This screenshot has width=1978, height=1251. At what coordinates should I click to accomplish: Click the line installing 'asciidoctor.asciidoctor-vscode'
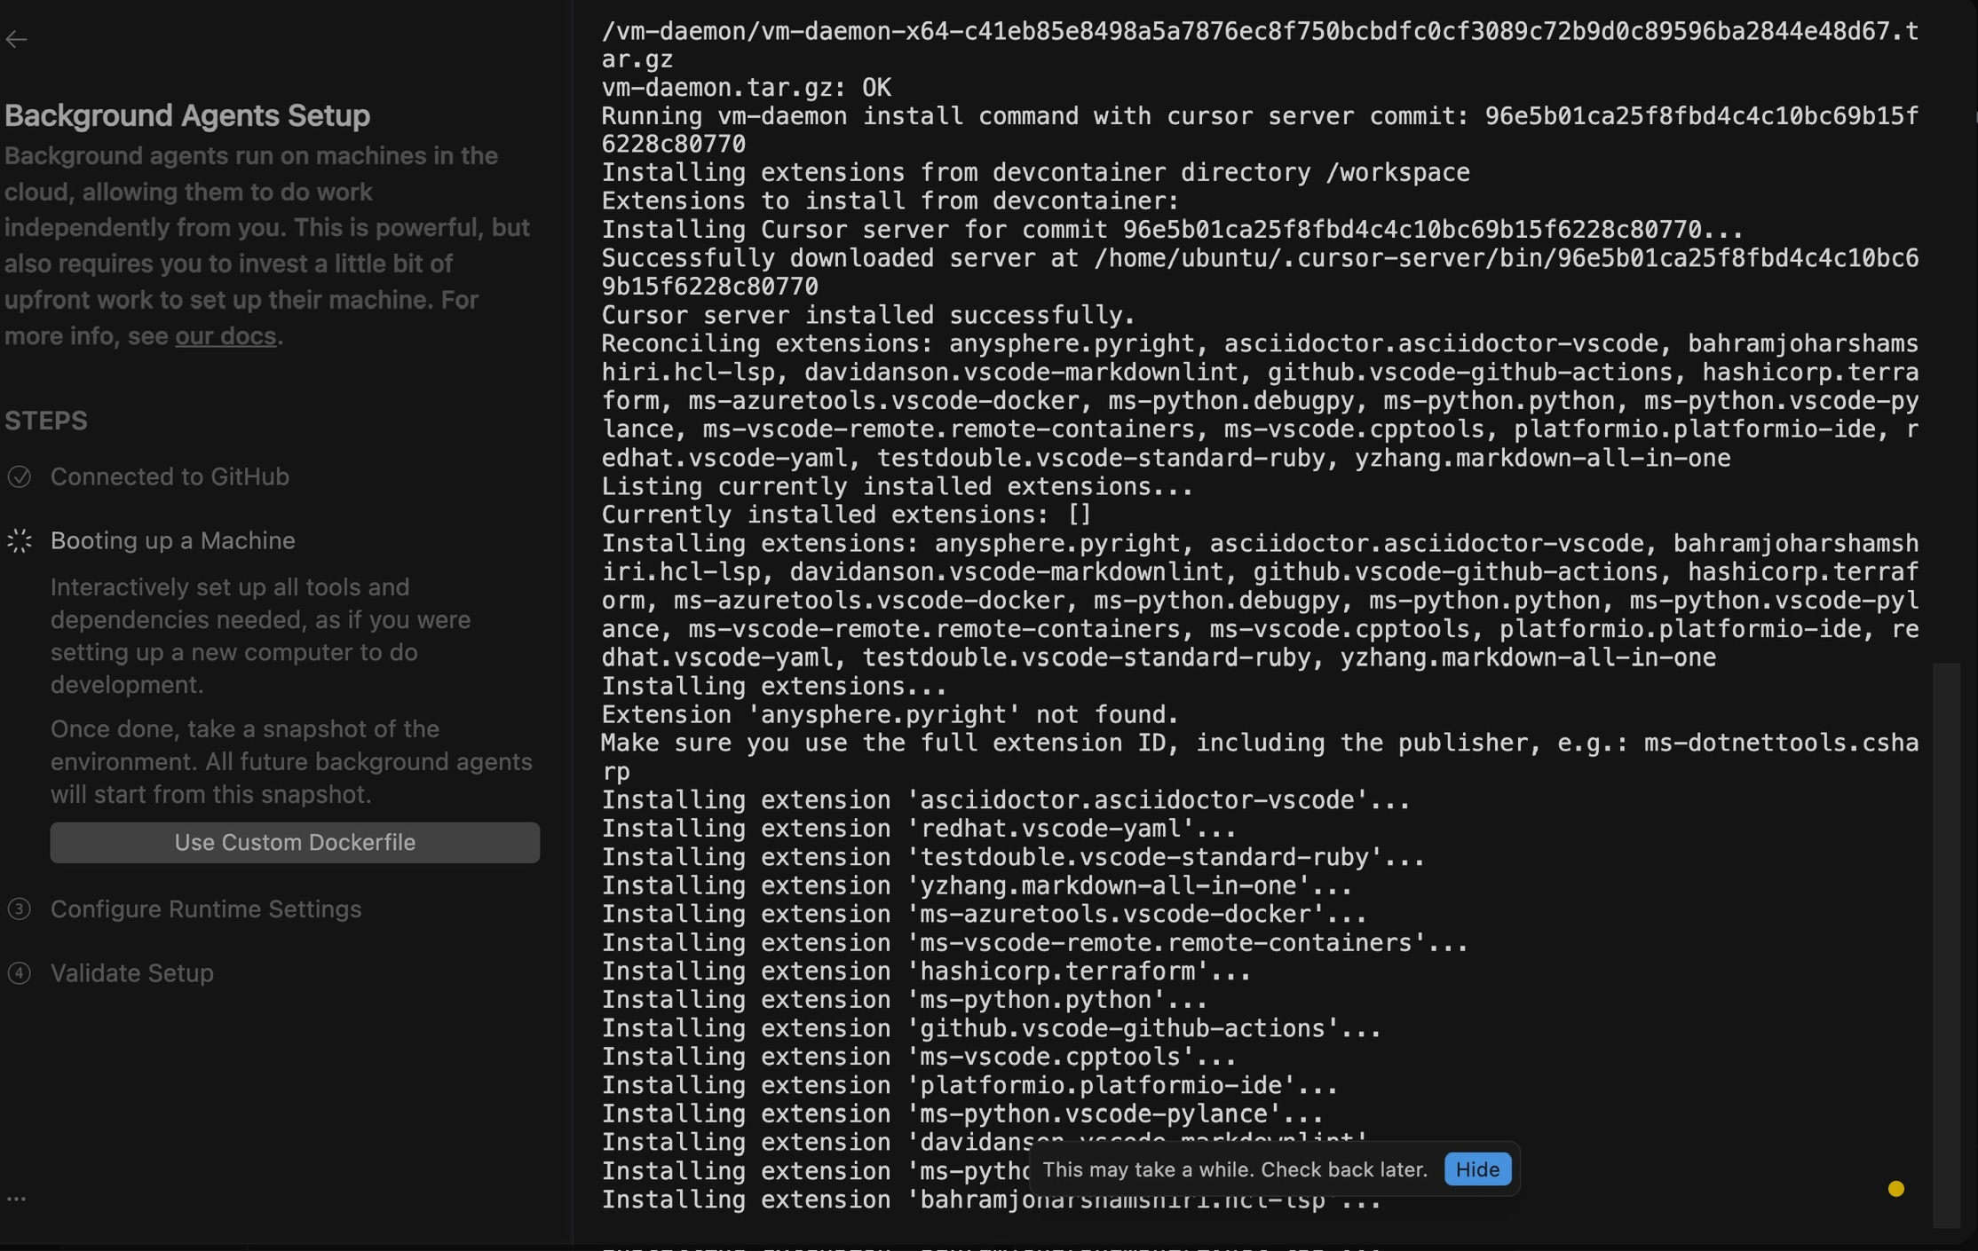pos(1006,800)
